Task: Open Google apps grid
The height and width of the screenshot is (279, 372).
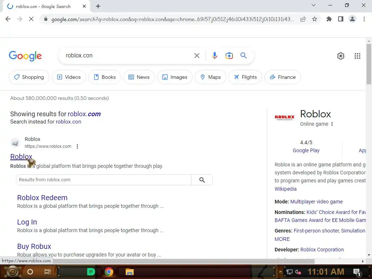Action: coord(357,56)
